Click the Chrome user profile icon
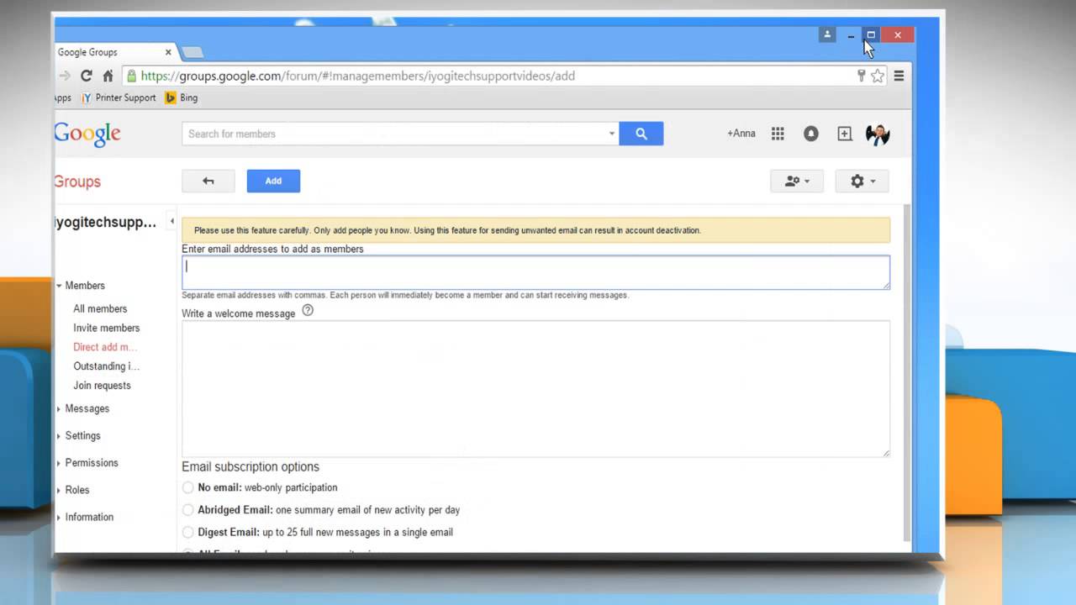This screenshot has height=605, width=1076. click(827, 34)
